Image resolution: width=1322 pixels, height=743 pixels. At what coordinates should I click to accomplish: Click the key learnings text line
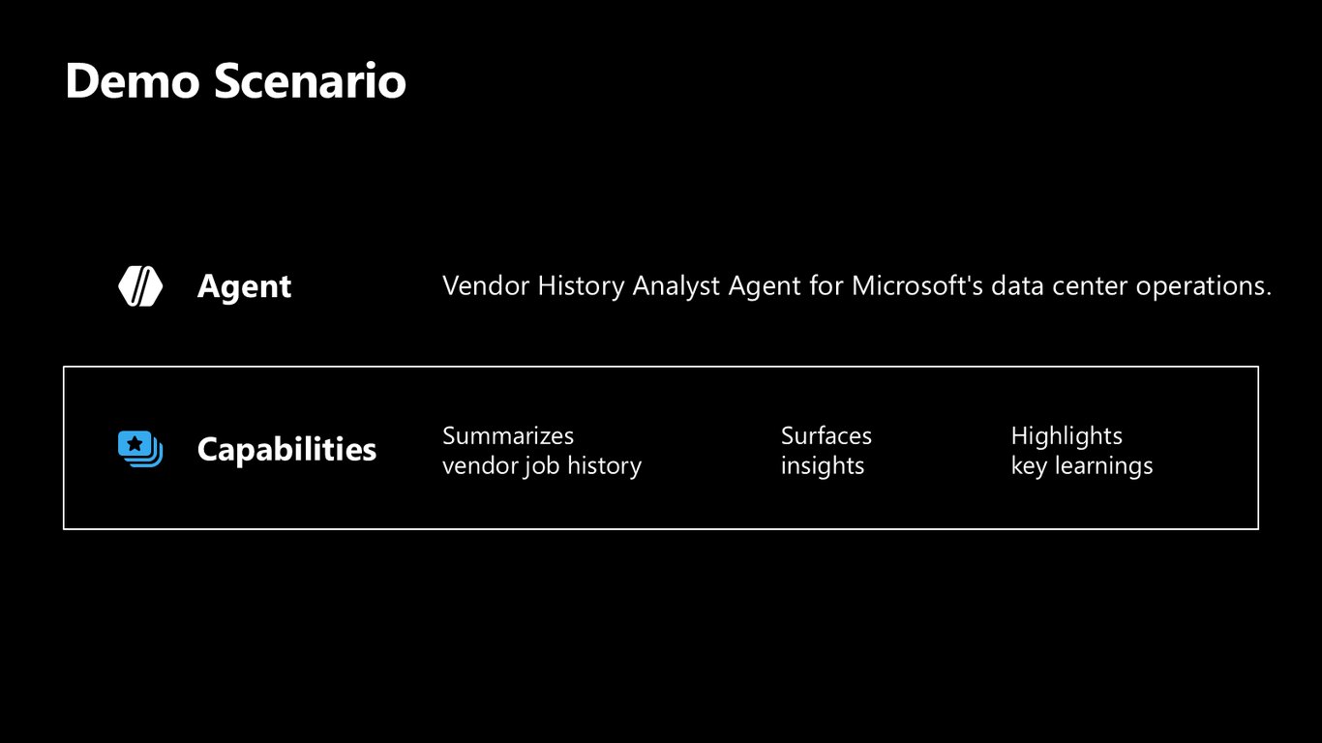(1082, 466)
